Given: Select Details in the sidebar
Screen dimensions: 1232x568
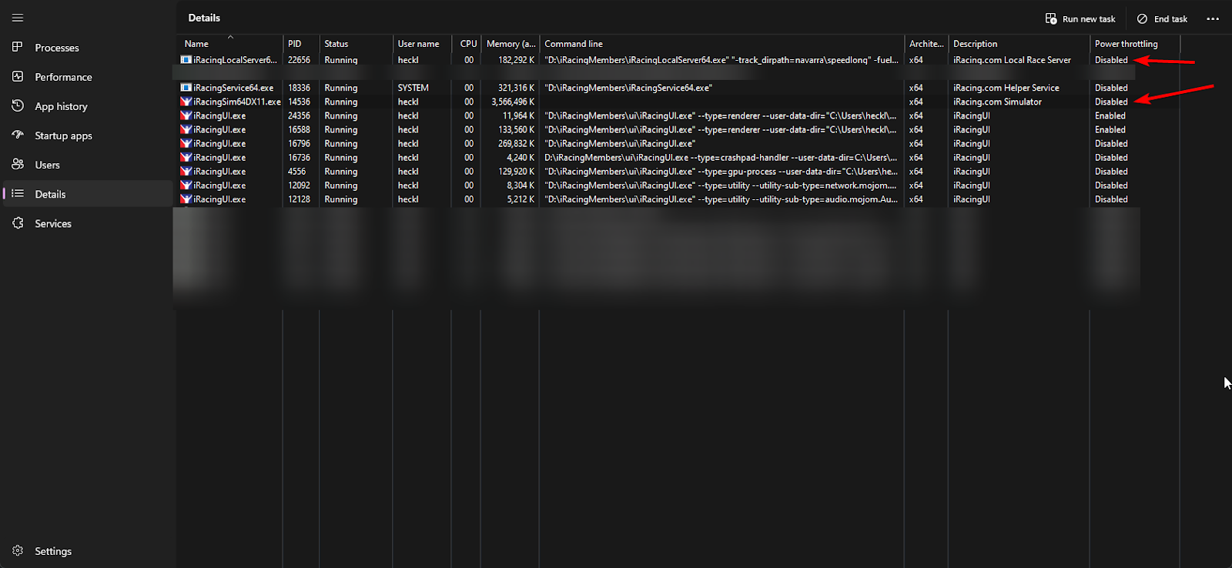Looking at the screenshot, I should click(88, 193).
